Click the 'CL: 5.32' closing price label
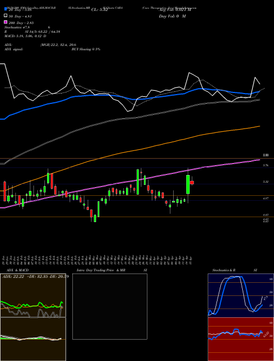The width and height of the screenshot is (274, 361). point(99,10)
